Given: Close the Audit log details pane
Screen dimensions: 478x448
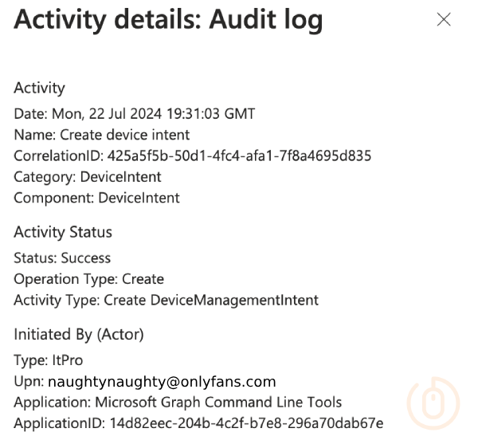Looking at the screenshot, I should point(444,20).
